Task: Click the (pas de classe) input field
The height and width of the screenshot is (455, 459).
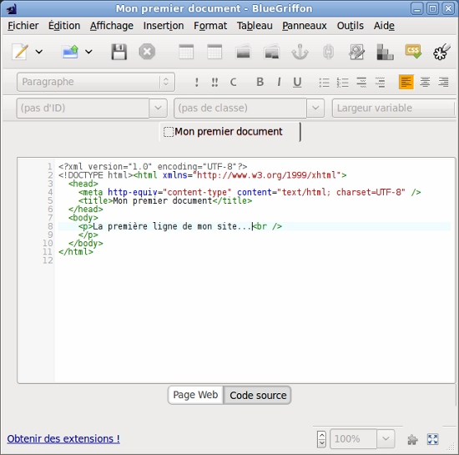Action: [240, 108]
